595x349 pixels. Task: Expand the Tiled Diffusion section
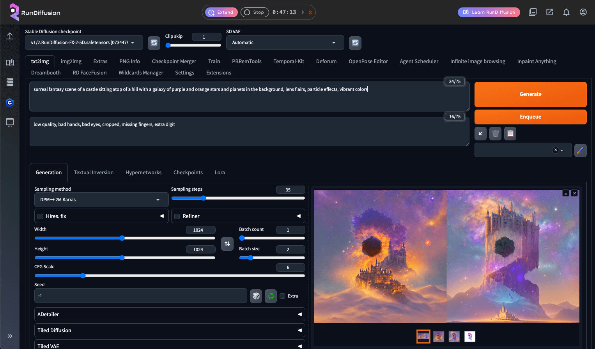click(x=170, y=330)
